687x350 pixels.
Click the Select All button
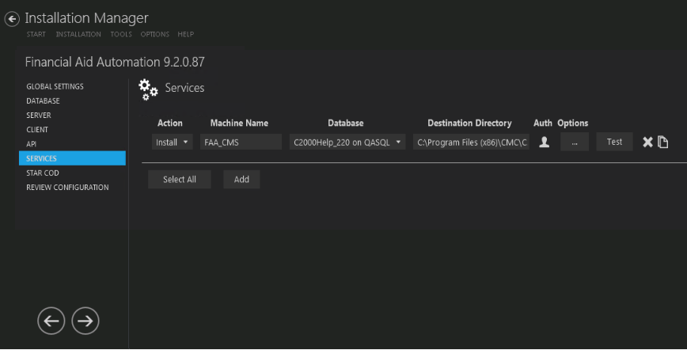180,180
